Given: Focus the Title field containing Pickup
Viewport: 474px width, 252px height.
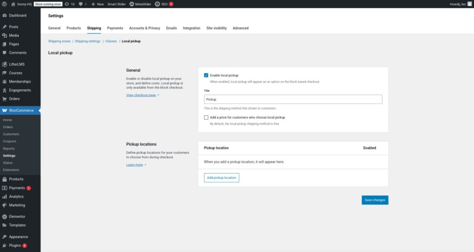Looking at the screenshot, I should [x=293, y=100].
